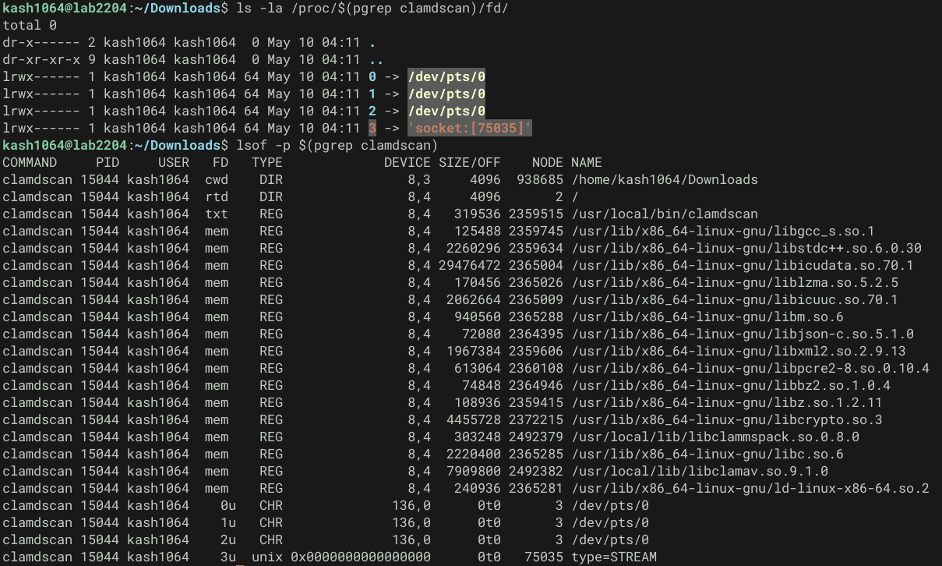Viewport: 942px width, 566px height.
Task: Click the node value 75035
Action: (544, 557)
